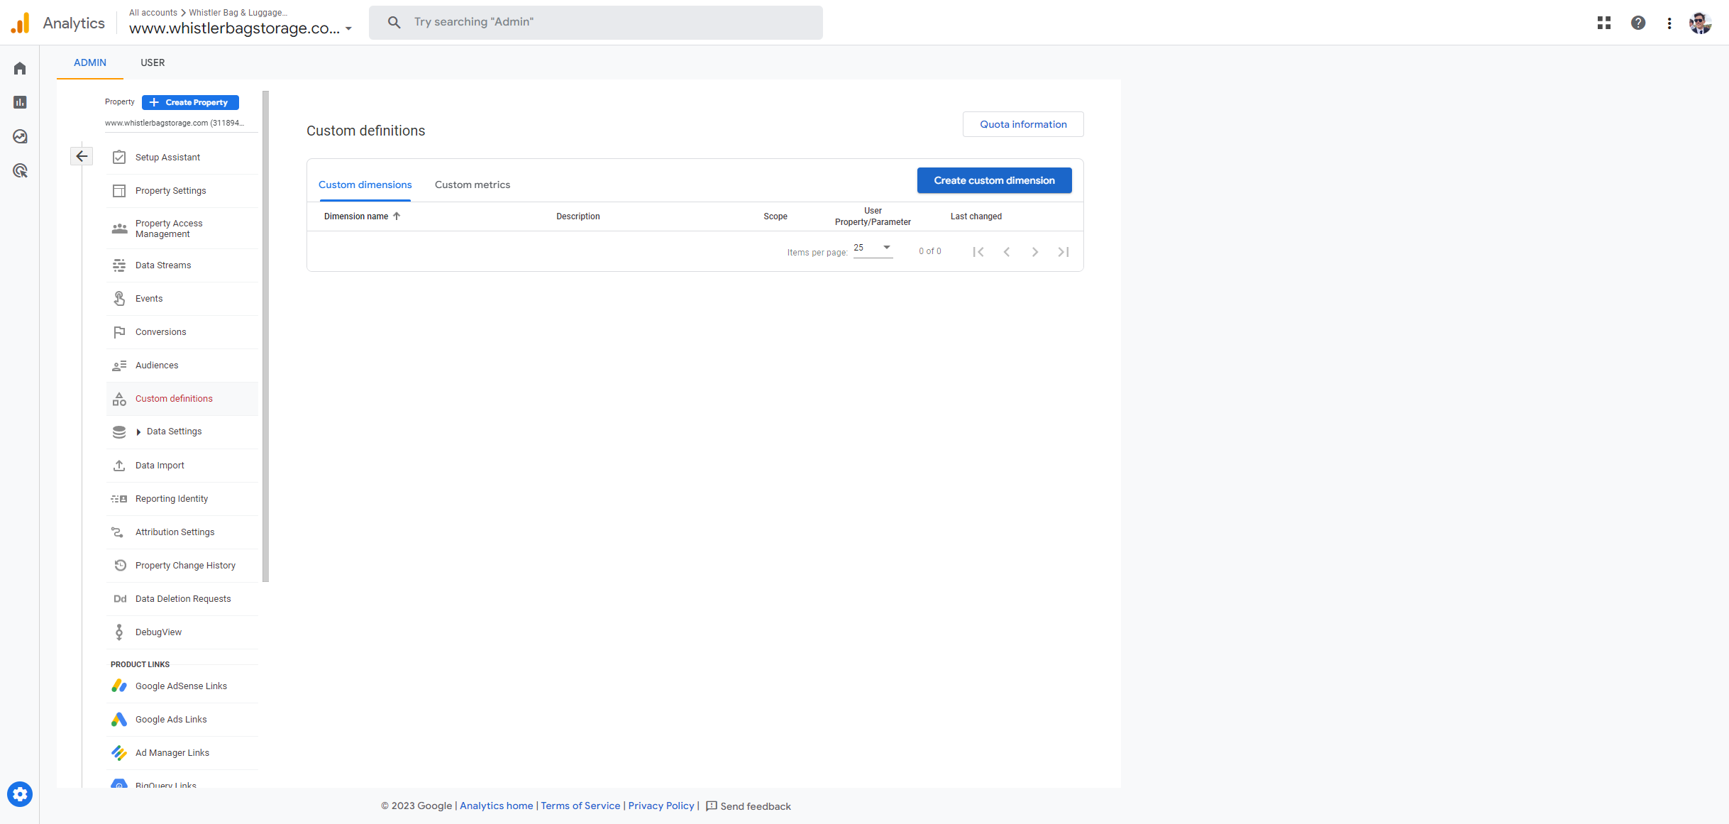Select the Custom dimensions tab
Viewport: 1729px width, 824px height.
(x=365, y=185)
